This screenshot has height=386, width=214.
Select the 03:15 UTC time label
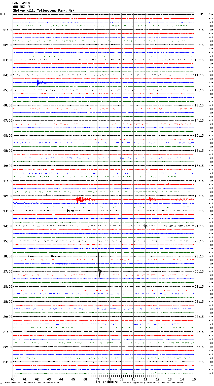(199, 317)
